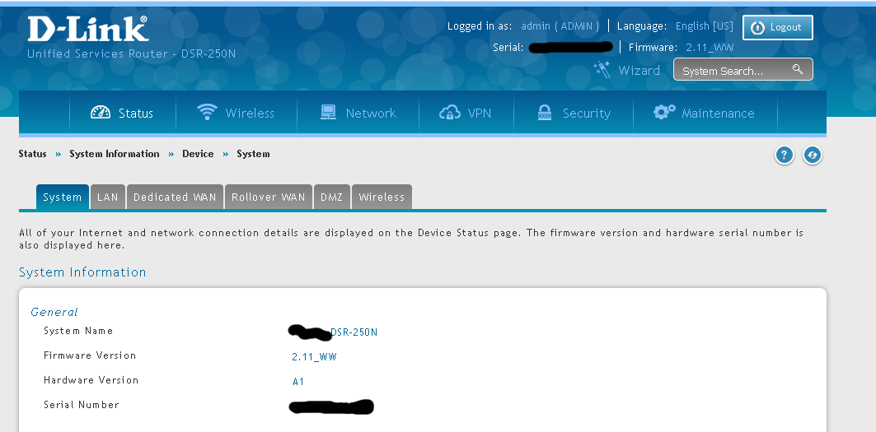Click the search magnifier icon
The width and height of the screenshot is (876, 432).
(797, 69)
